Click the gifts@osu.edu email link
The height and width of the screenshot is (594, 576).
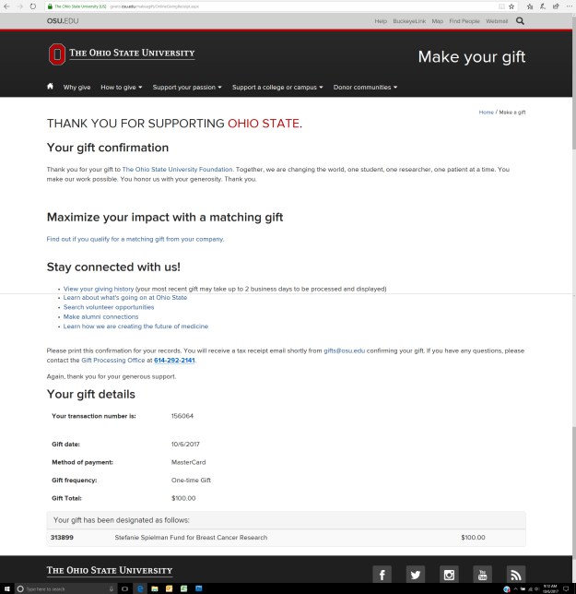point(344,351)
